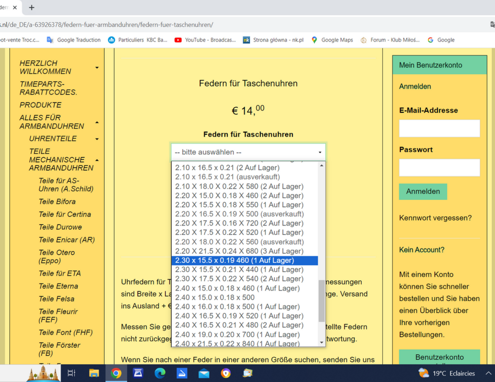Open the Mail app from the taskbar
Image resolution: width=495 pixels, height=382 pixels.
point(203,373)
